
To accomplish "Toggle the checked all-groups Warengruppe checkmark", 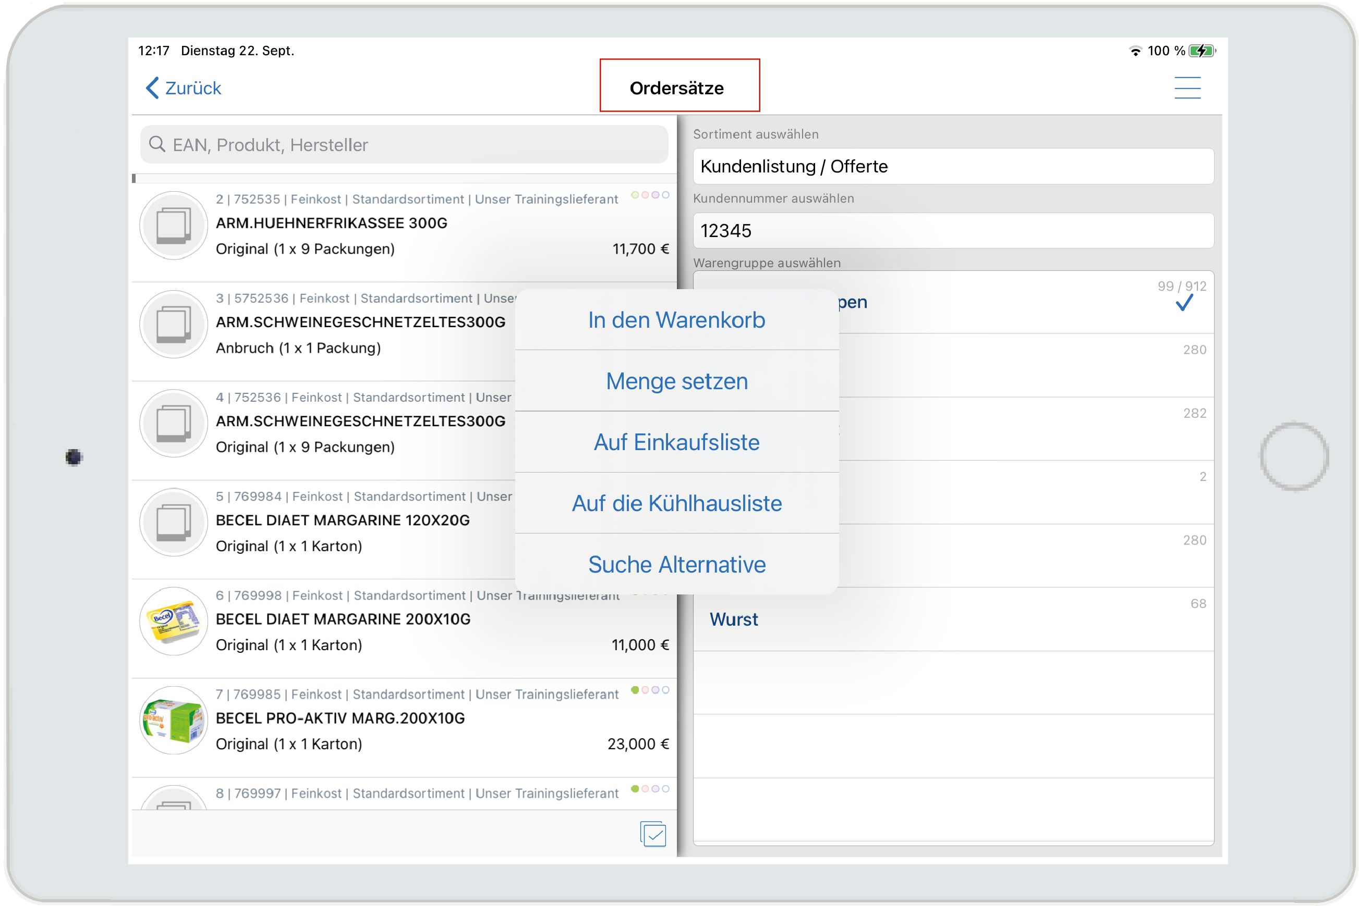I will tap(1184, 302).
